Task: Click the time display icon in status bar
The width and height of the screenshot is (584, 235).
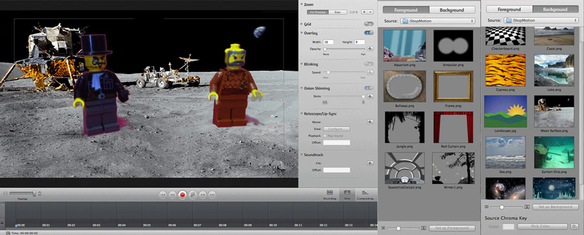Action: pyautogui.click(x=8, y=233)
